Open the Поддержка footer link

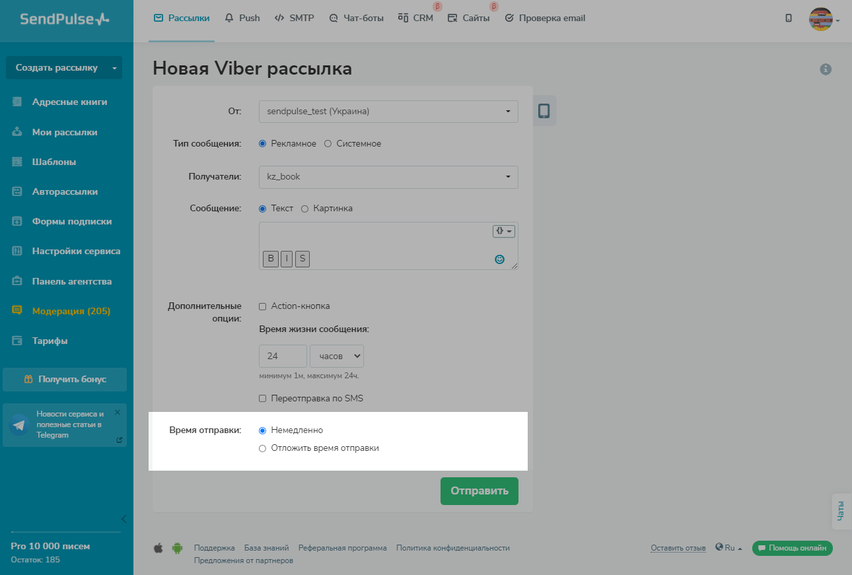coord(215,548)
